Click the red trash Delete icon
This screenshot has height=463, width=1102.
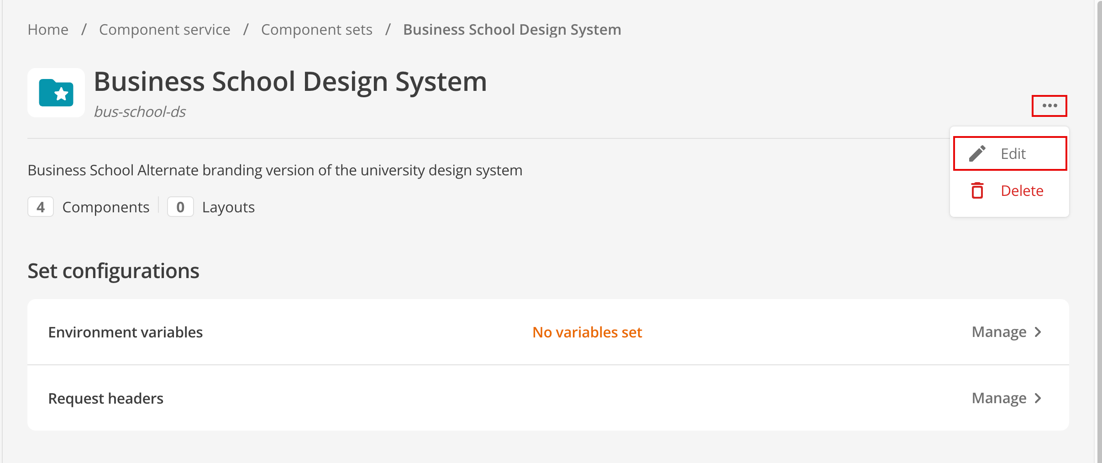click(x=977, y=190)
